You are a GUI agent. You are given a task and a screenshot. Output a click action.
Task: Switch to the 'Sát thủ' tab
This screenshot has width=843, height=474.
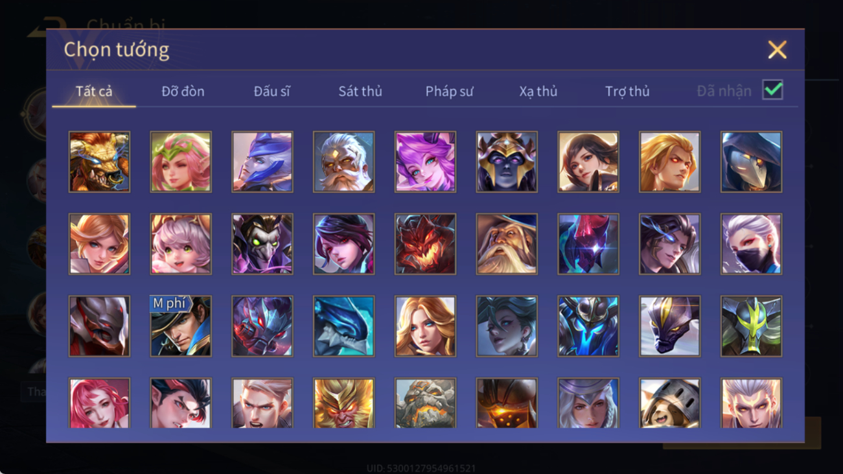click(x=360, y=91)
